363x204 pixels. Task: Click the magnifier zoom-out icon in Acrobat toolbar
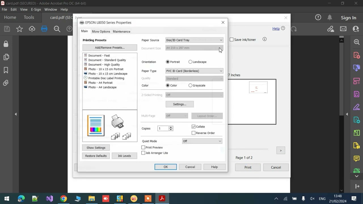[57, 29]
